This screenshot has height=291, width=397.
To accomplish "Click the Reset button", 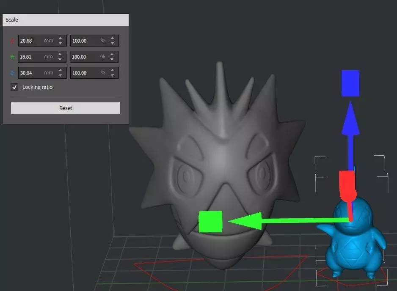I will click(66, 108).
